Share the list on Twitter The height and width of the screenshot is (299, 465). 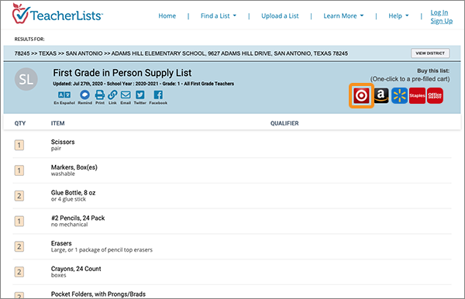[140, 97]
